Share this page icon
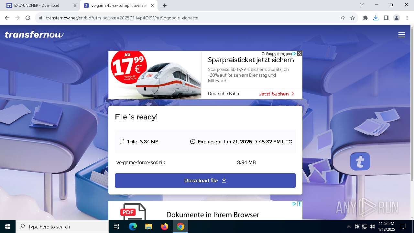 tap(342, 18)
